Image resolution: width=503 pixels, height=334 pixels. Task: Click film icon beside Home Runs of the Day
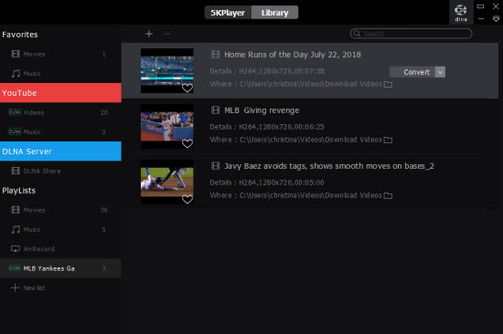click(x=215, y=55)
